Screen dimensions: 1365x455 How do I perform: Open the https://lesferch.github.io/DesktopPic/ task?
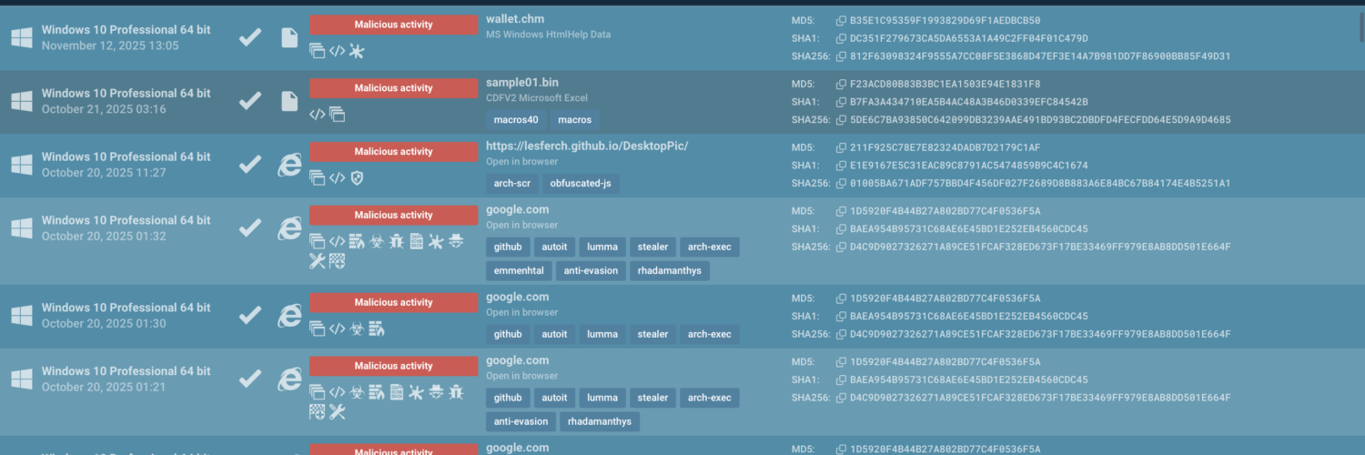586,146
